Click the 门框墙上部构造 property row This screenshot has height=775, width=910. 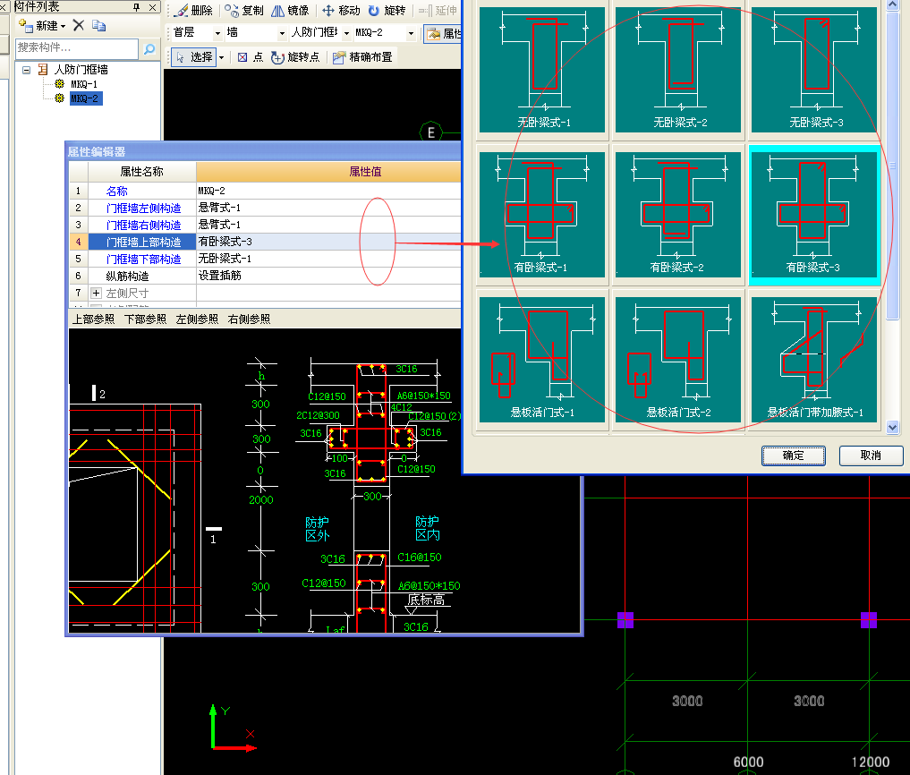pos(265,242)
